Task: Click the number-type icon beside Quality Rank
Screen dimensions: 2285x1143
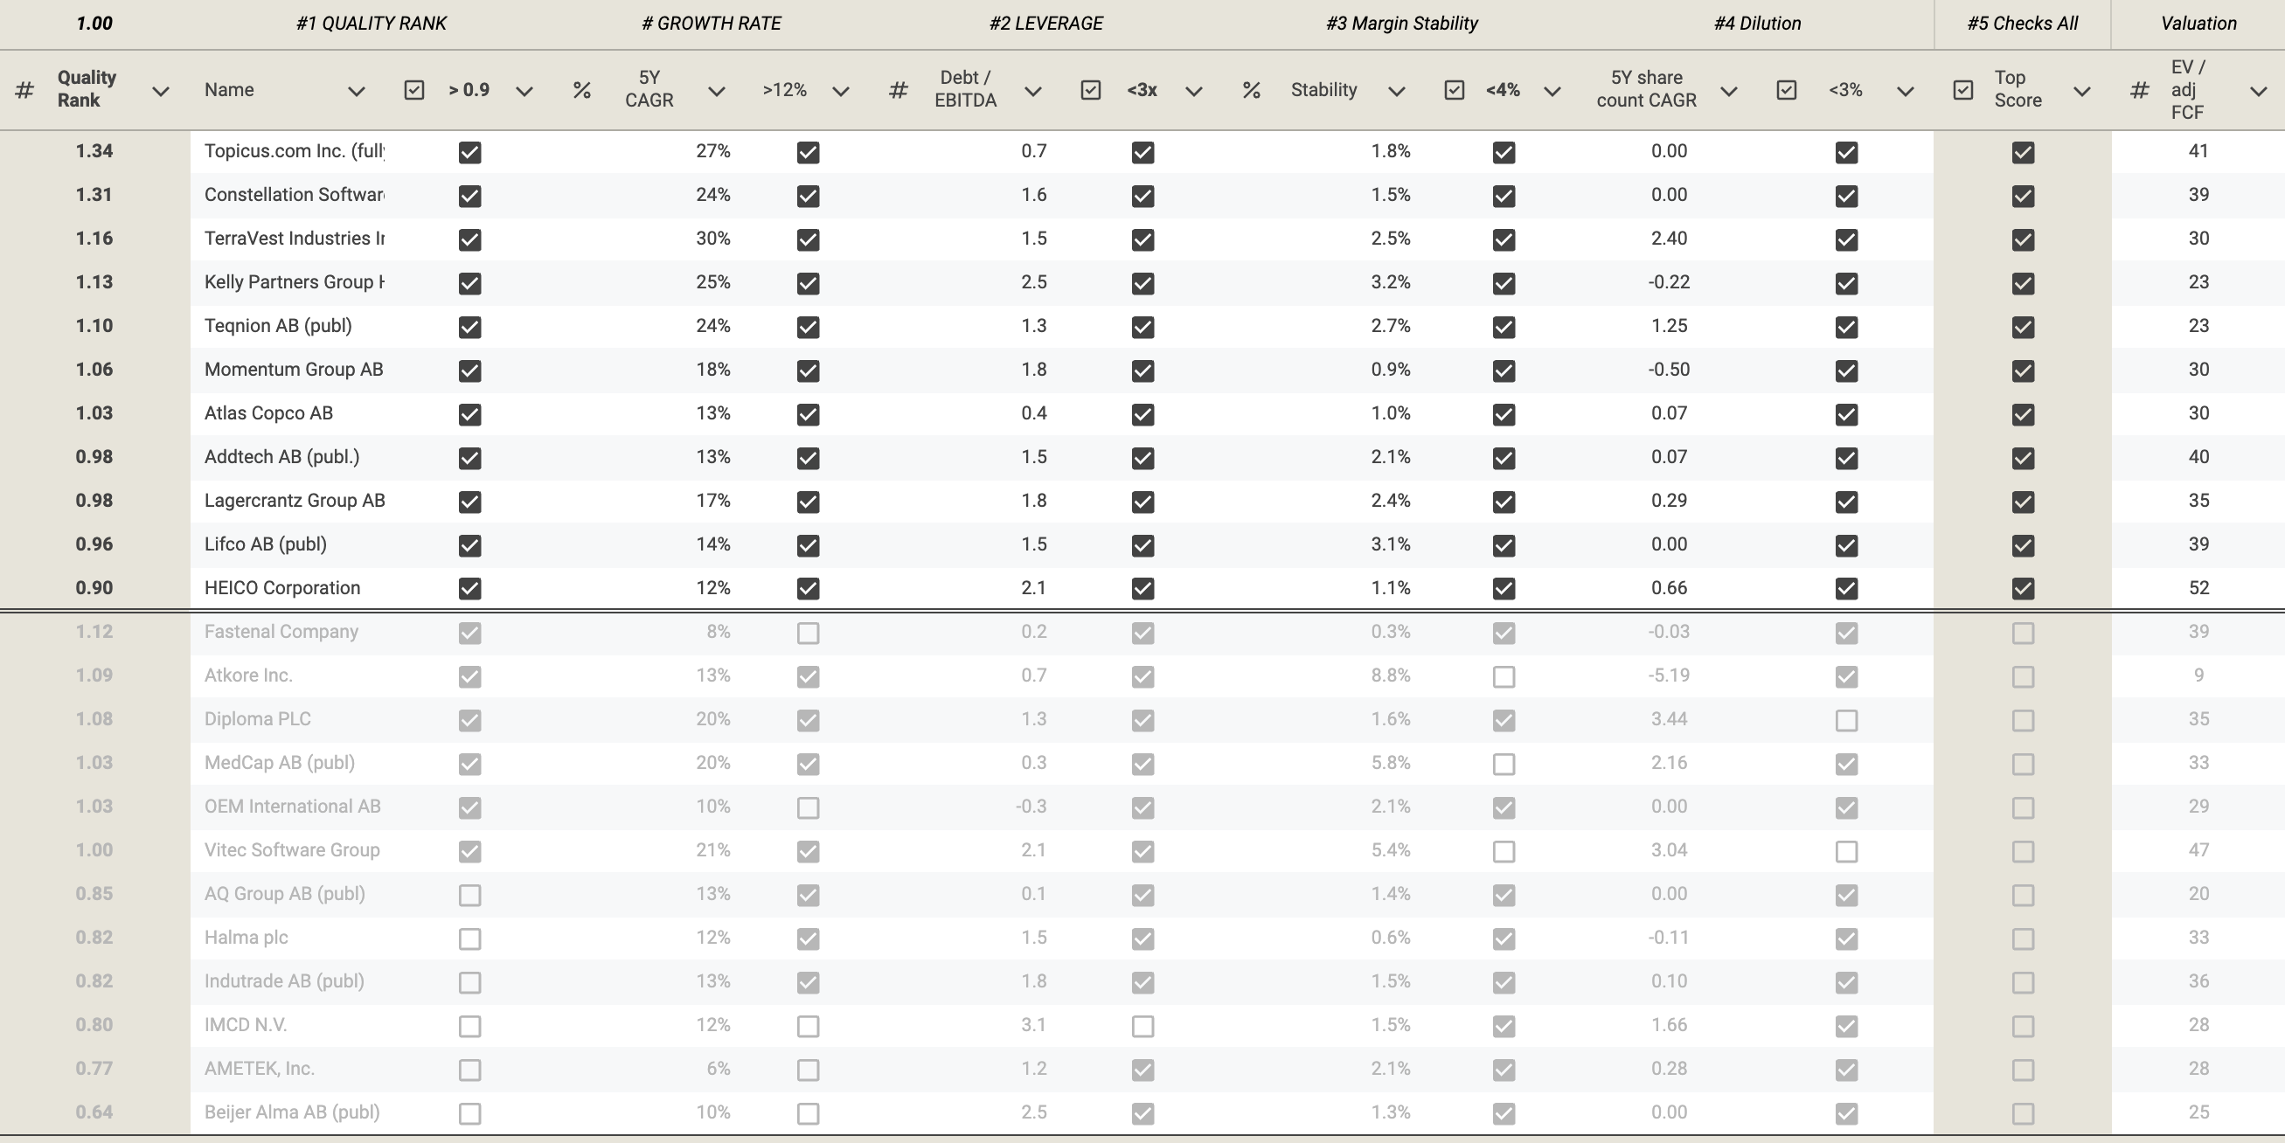Action: 24,91
